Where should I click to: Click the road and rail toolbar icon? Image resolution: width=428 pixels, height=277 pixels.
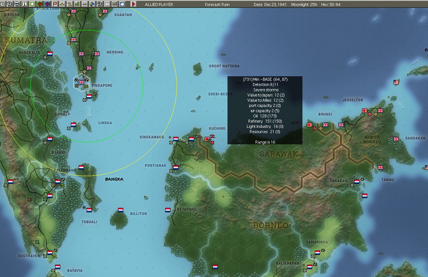pos(115,4)
